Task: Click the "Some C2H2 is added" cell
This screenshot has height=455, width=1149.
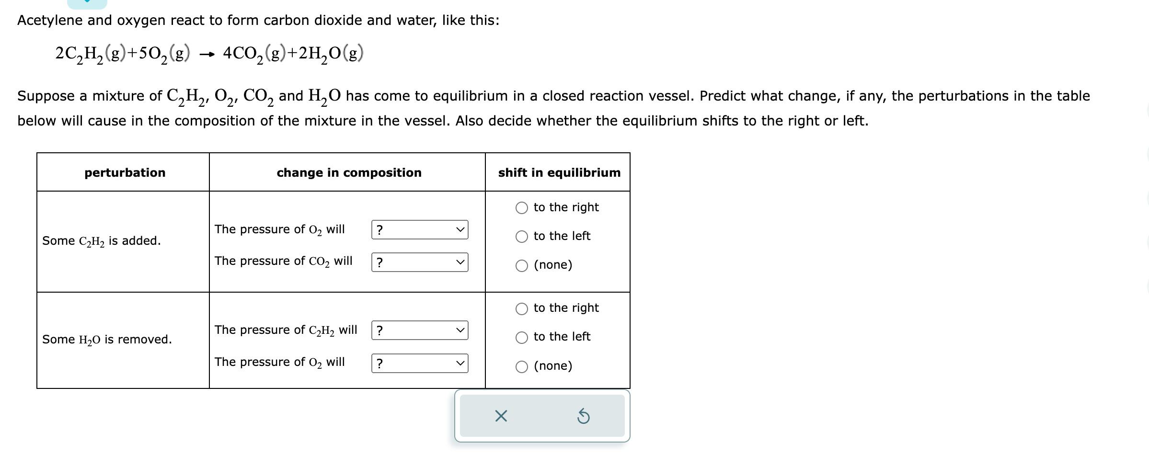Action: [102, 241]
